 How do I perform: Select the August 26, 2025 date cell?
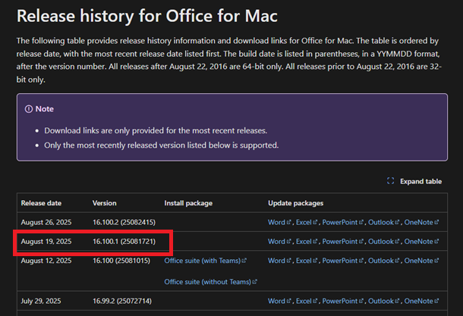(x=46, y=222)
